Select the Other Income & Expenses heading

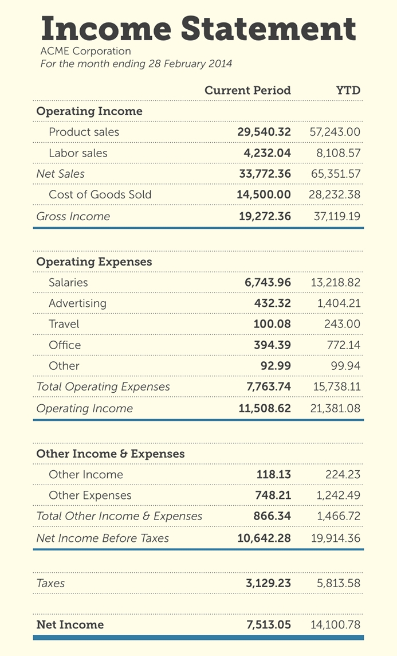(111, 454)
